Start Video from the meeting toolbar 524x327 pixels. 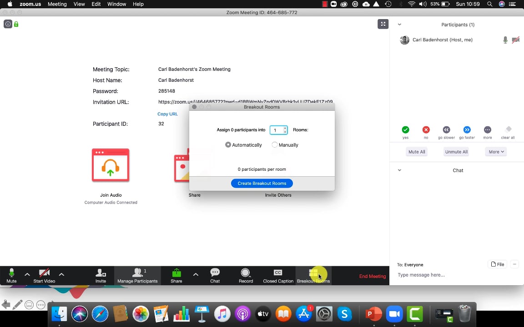click(x=44, y=275)
